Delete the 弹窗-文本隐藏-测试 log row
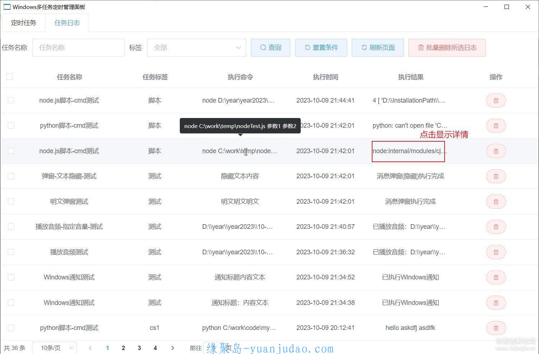The width and height of the screenshot is (539, 354). coord(496,176)
